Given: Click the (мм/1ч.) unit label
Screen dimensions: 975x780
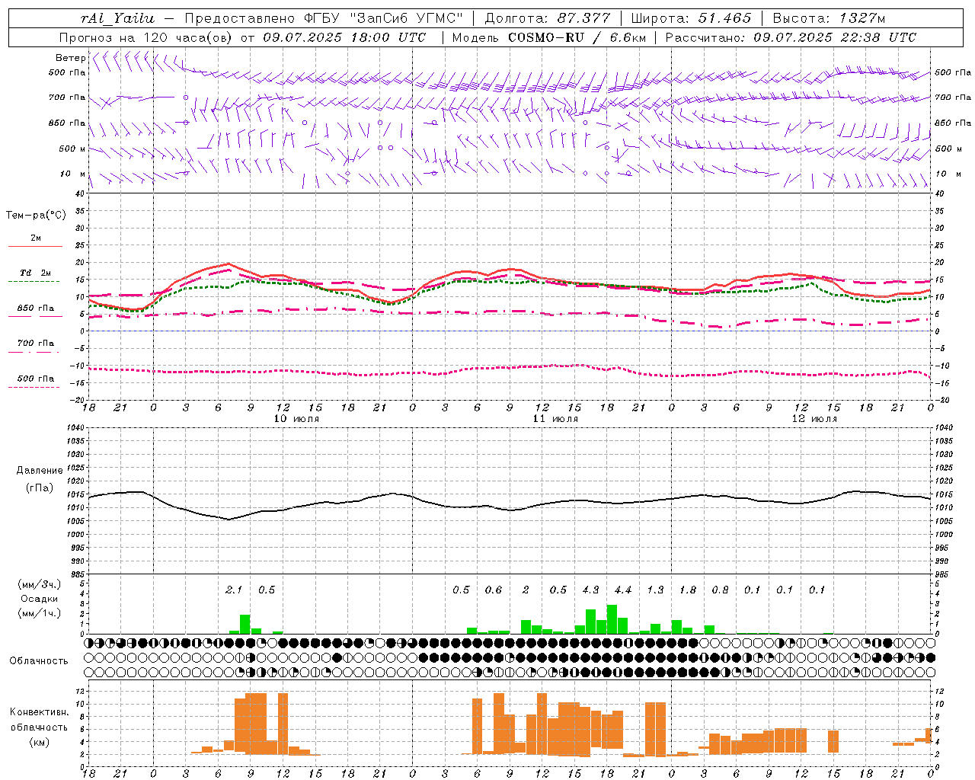Looking at the screenshot, I should pos(39,613).
